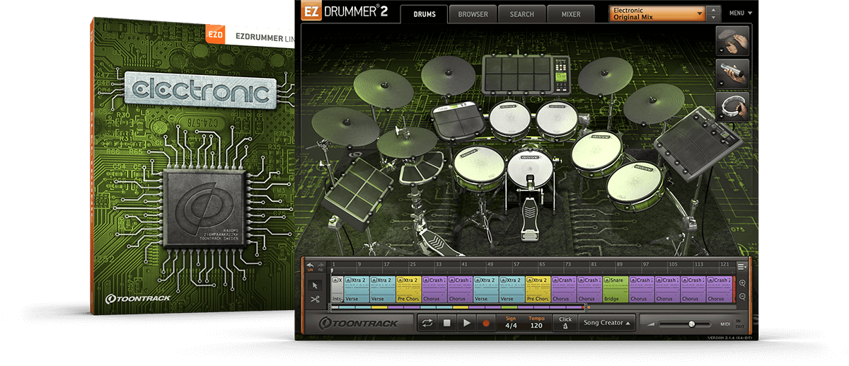Click the playhead marker at bar 1

(333, 270)
